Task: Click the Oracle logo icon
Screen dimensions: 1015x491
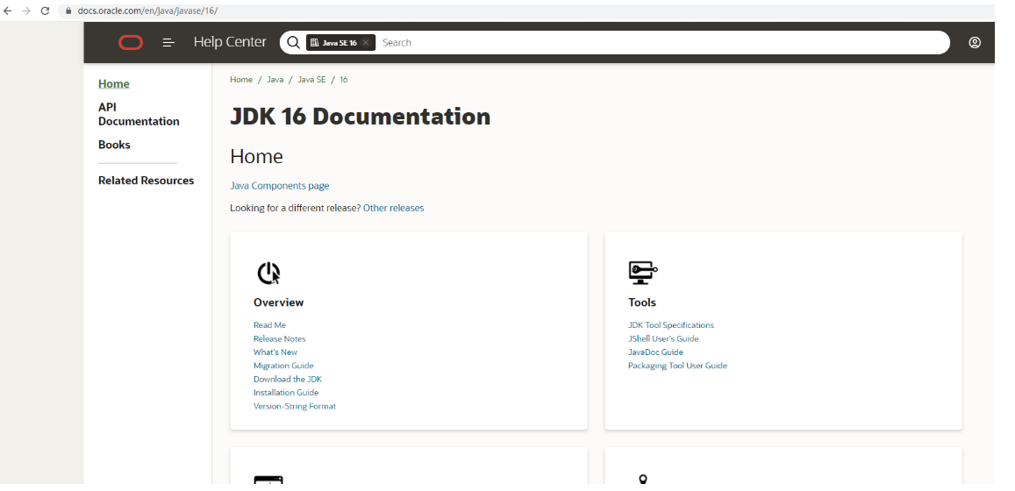Action: pos(131,43)
